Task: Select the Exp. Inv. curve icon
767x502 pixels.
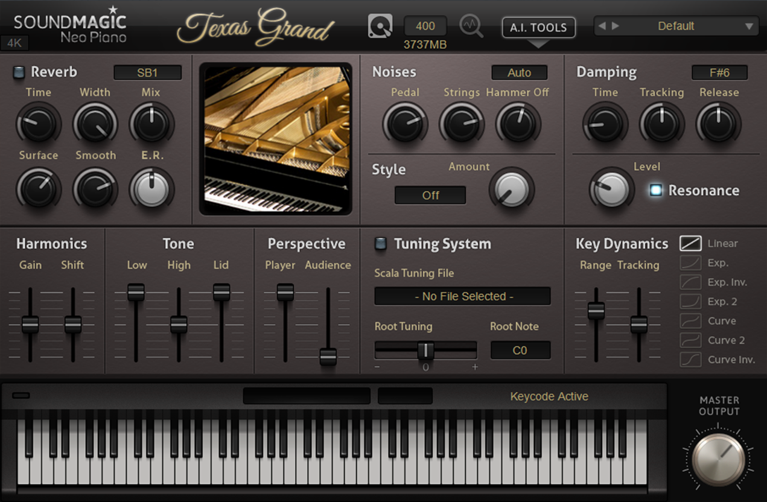Action: [690, 282]
